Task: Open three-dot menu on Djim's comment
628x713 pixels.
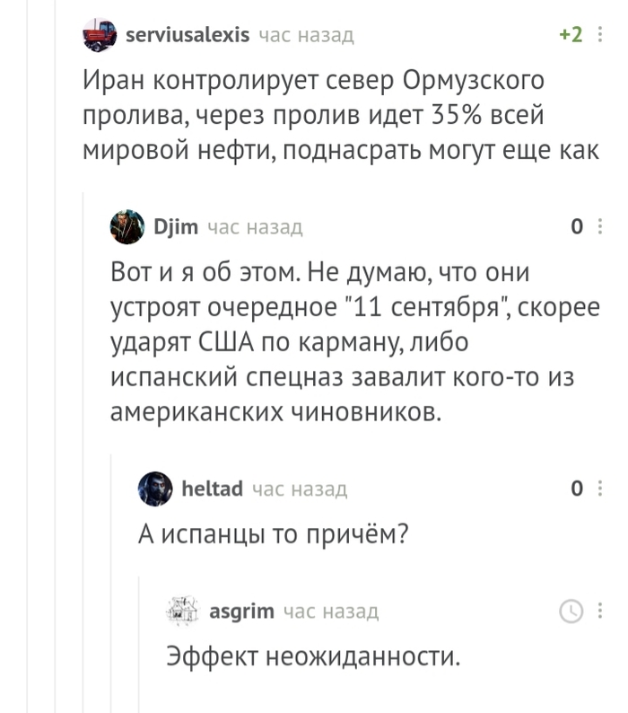Action: click(x=600, y=227)
